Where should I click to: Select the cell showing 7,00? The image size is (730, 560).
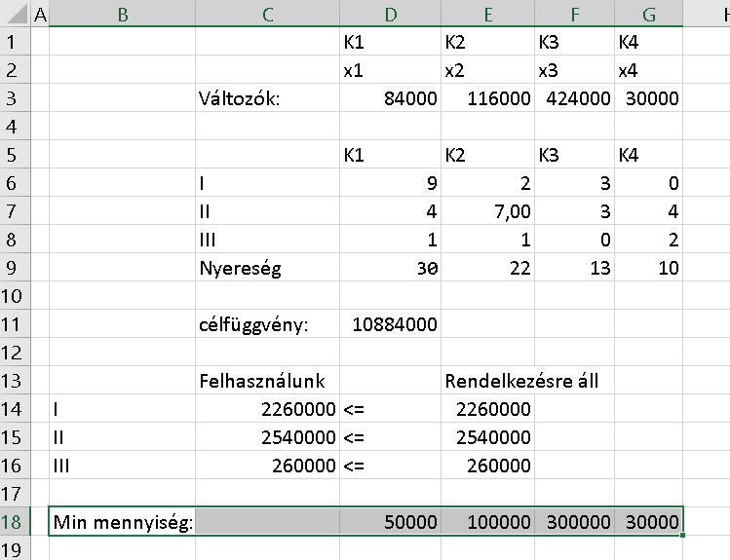(x=487, y=212)
